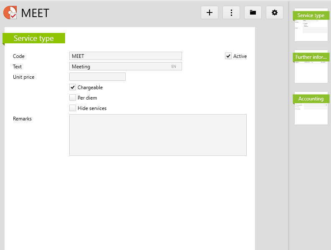Viewport: 331px width, 250px height.
Task: Jump to the Service type section tab
Action: pos(311,15)
